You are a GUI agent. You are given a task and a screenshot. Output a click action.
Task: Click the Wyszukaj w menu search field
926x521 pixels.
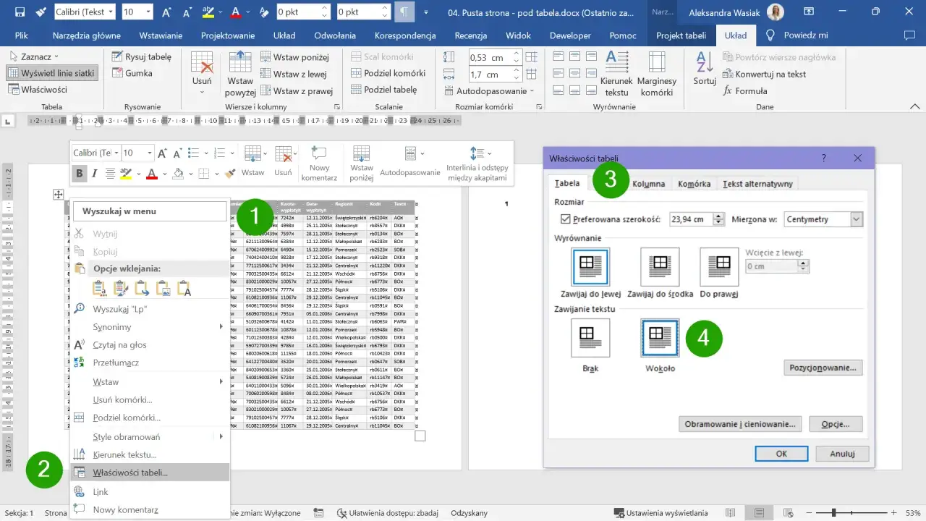150,211
